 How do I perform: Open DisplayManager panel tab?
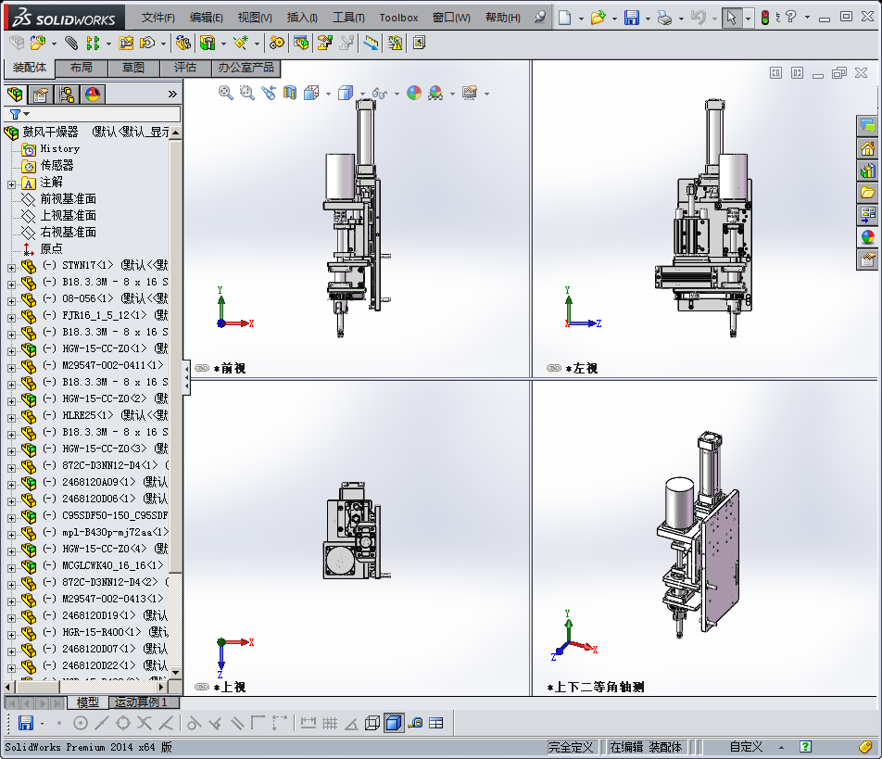click(93, 94)
